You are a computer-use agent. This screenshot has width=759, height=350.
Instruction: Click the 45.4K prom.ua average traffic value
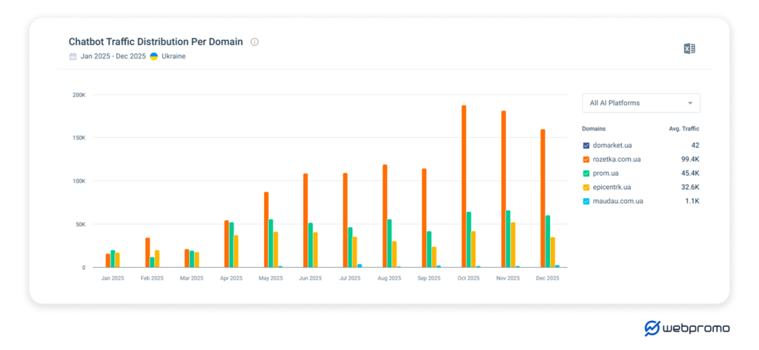coord(690,174)
